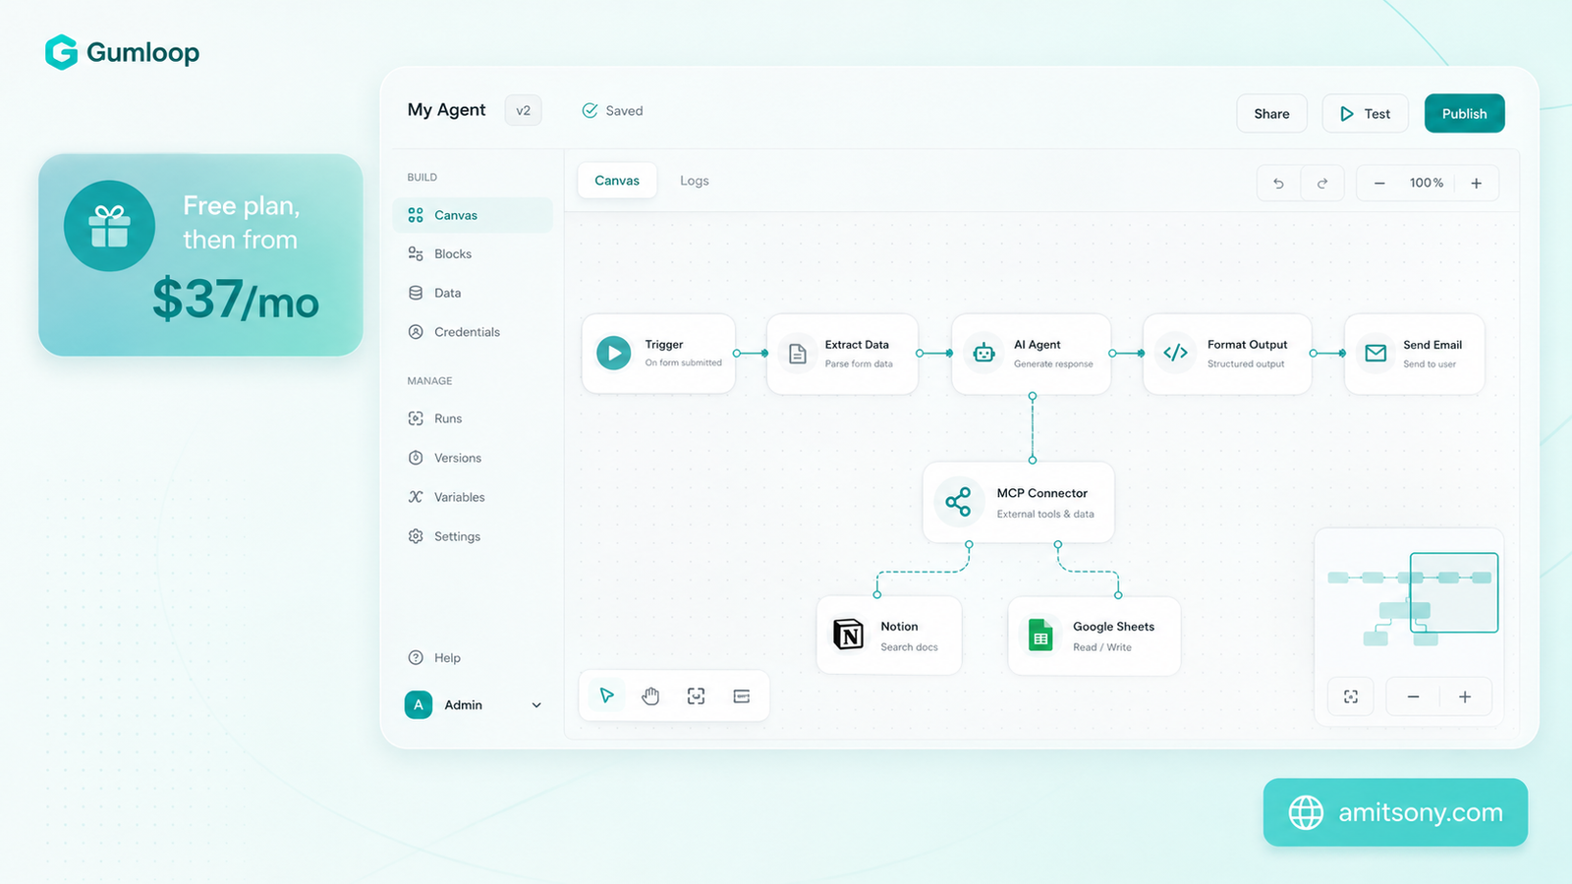
Task: Open the v2 version badge
Action: pyautogui.click(x=523, y=110)
